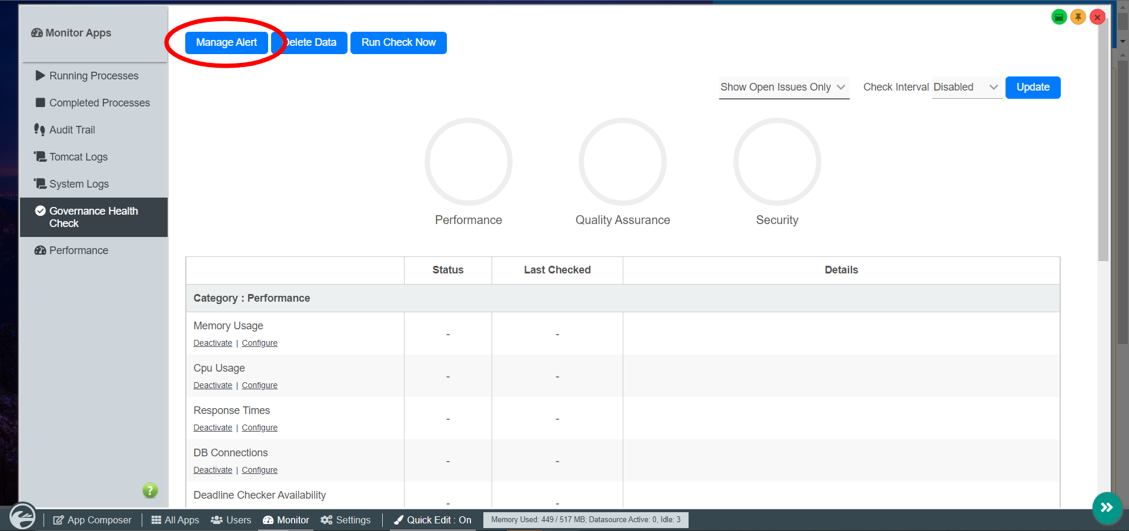Click the Security score circle
Image resolution: width=1129 pixels, height=531 pixels.
click(777, 162)
